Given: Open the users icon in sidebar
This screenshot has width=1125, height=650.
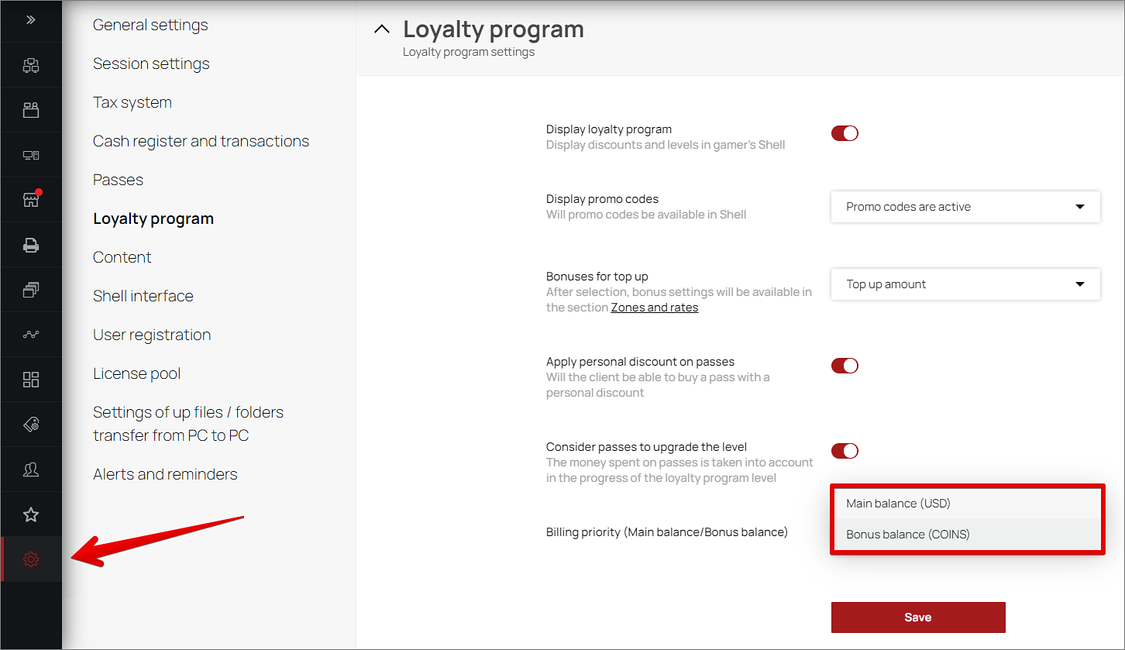Looking at the screenshot, I should [x=31, y=469].
